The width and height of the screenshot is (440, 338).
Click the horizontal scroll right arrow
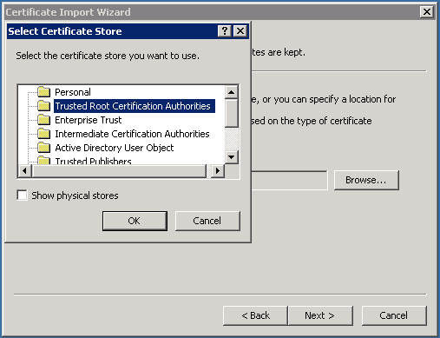coord(218,171)
